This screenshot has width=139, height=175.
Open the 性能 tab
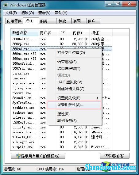pyautogui.click(x=64, y=21)
